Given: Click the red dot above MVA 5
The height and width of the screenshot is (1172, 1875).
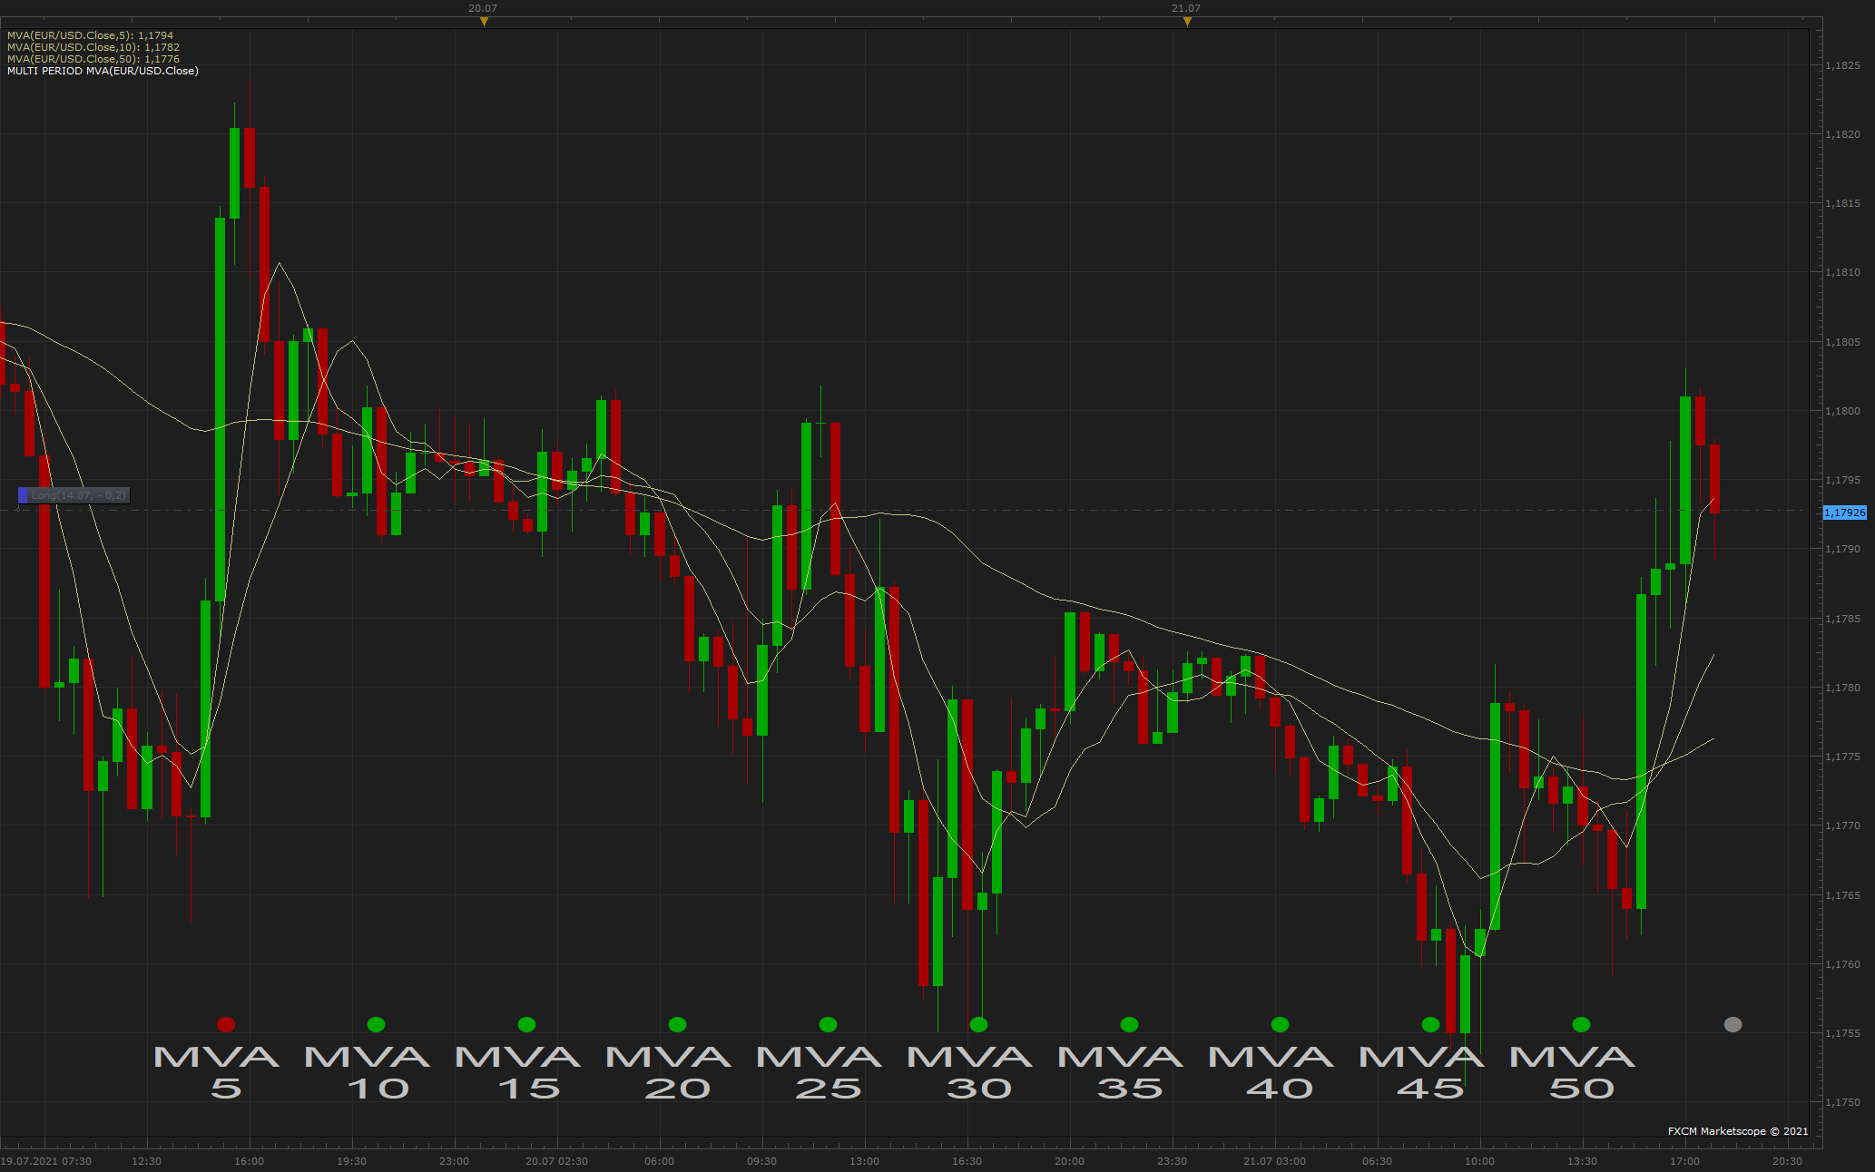Looking at the screenshot, I should 226,1024.
